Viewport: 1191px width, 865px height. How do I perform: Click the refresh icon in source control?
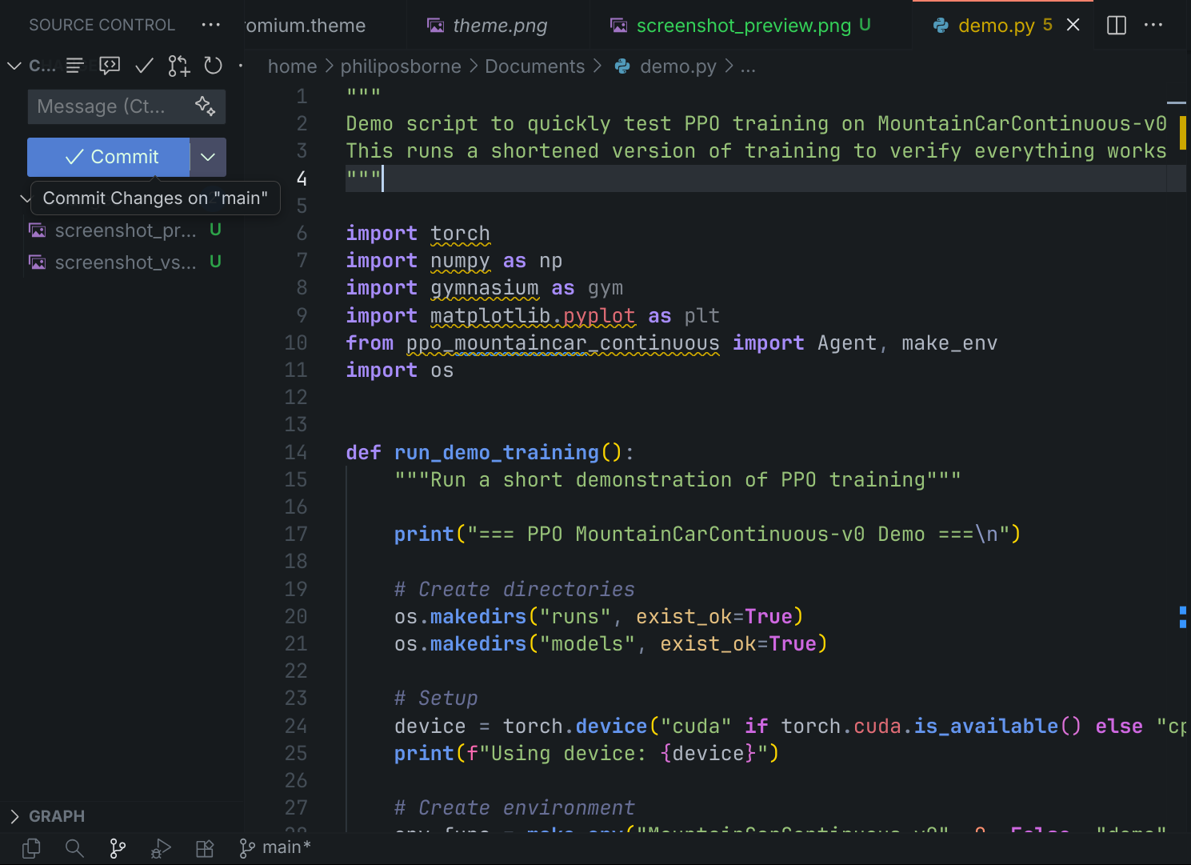[213, 66]
